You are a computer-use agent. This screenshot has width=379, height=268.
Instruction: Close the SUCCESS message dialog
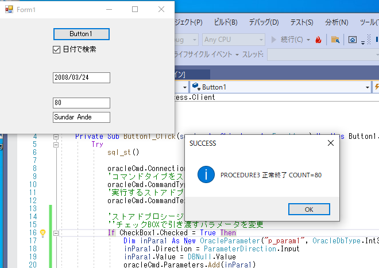click(330, 143)
